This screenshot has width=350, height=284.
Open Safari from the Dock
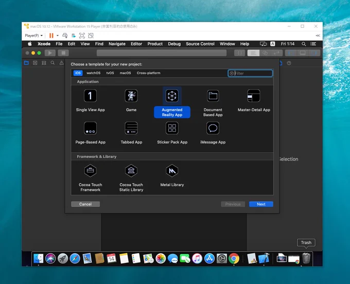75,259
